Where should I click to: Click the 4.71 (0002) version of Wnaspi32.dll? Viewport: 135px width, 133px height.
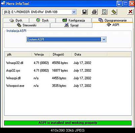coord(41,63)
